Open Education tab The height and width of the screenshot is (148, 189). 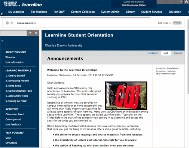pos(175,12)
